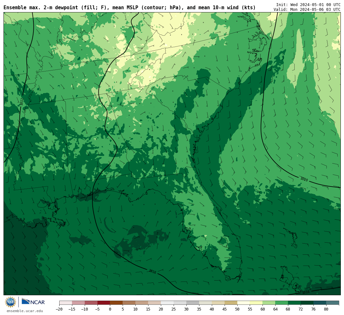344x315 pixels.
Task: Pick the 0 to 5 brown colorbar swatch
Action: click(117, 303)
